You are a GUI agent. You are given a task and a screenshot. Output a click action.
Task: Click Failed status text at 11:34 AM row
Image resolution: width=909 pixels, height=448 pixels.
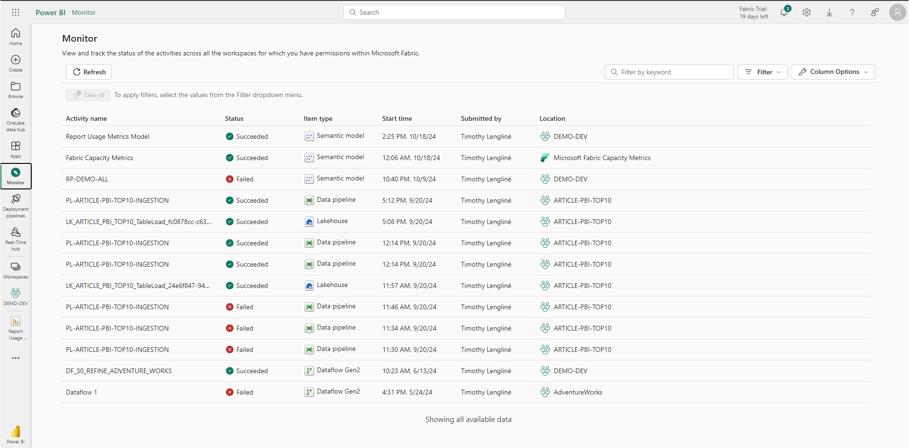245,328
